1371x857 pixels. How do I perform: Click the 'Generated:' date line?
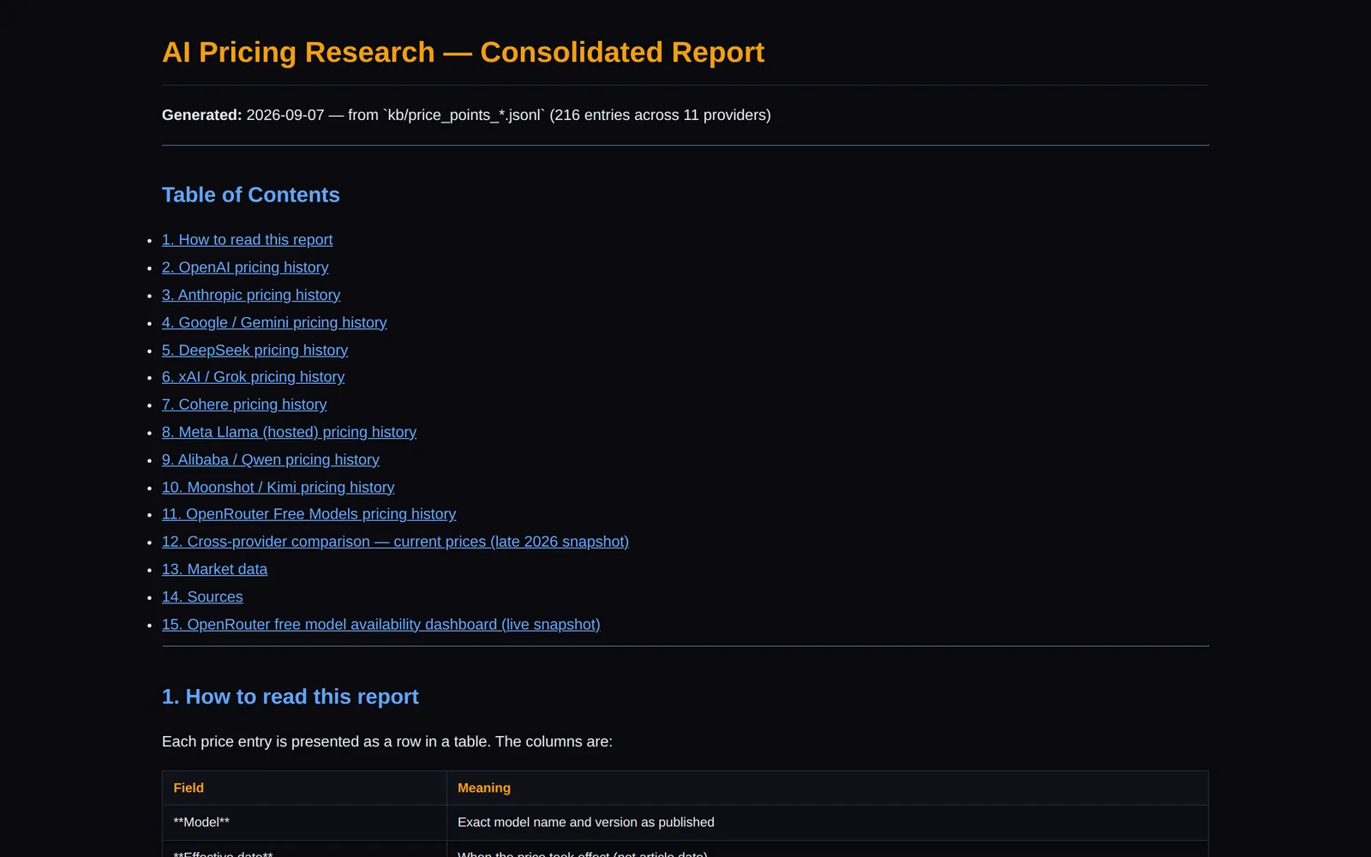pos(466,115)
